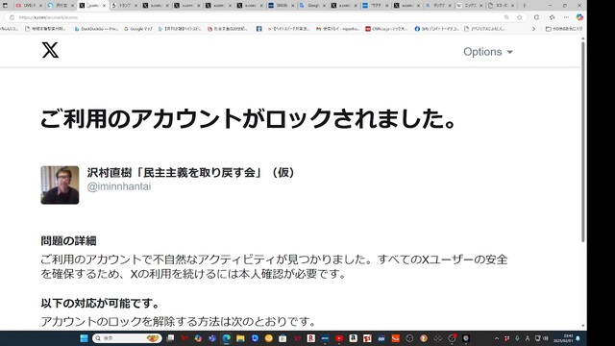Click the favorite star icon in the address bar
This screenshot has height=346, width=615.
point(520,17)
